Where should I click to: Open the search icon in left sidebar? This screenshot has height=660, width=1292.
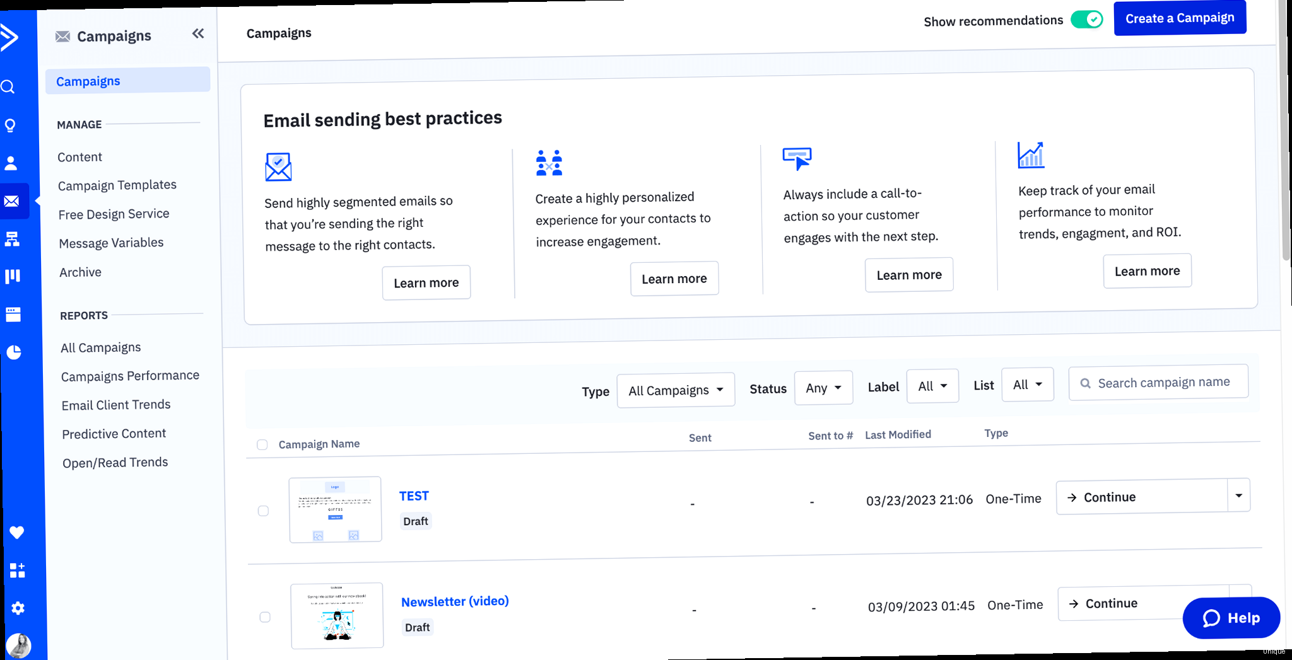(8, 87)
